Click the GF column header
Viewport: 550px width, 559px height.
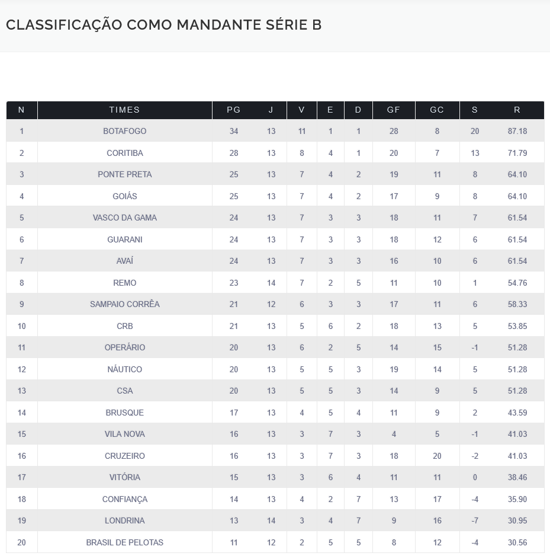pyautogui.click(x=394, y=110)
